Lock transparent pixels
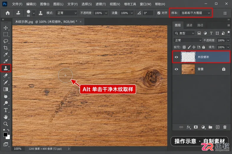 click(x=184, y=47)
